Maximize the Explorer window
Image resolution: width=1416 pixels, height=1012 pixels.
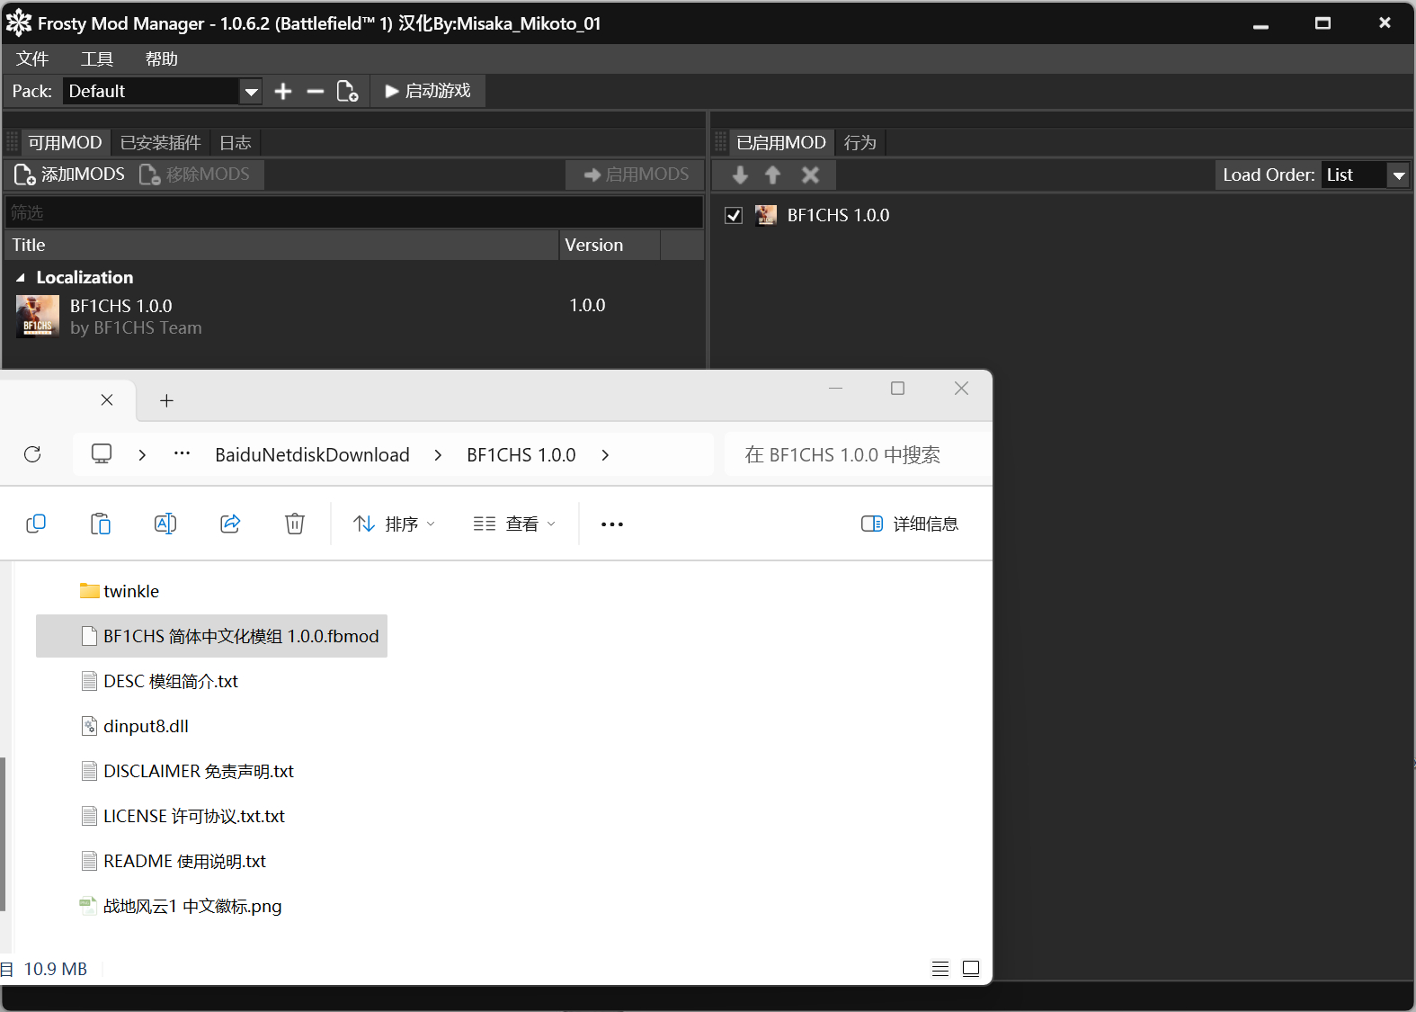click(897, 389)
